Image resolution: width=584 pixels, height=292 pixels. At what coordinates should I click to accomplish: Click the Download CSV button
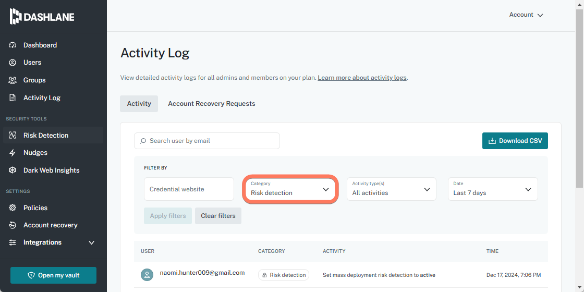click(x=515, y=141)
